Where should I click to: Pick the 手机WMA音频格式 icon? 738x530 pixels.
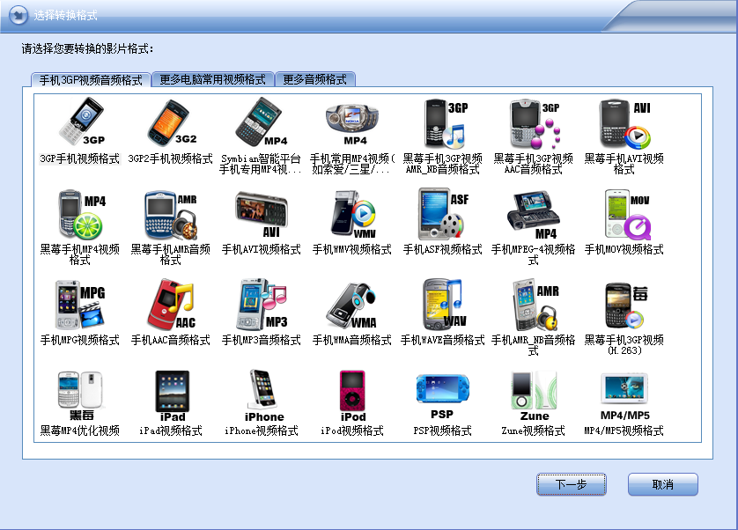[351, 305]
